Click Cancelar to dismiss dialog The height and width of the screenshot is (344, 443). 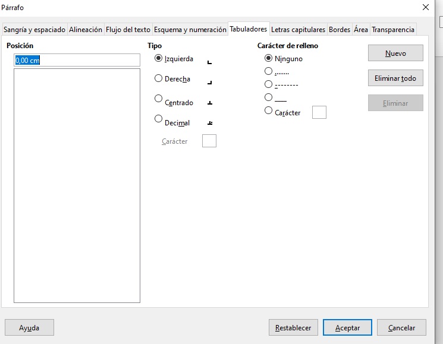pyautogui.click(x=401, y=327)
